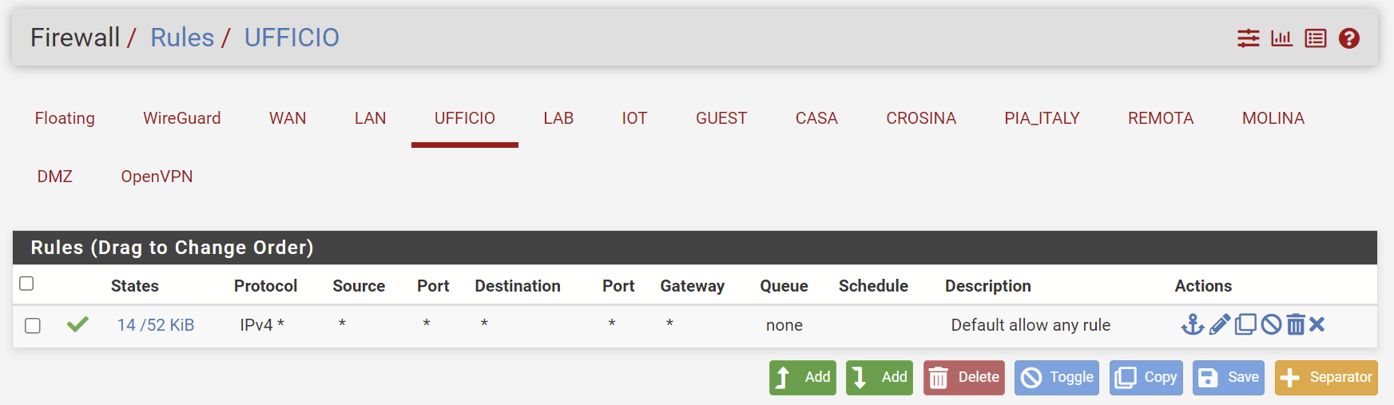The image size is (1394, 405).
Task: Select the PIA_ITALY tab
Action: 1042,118
